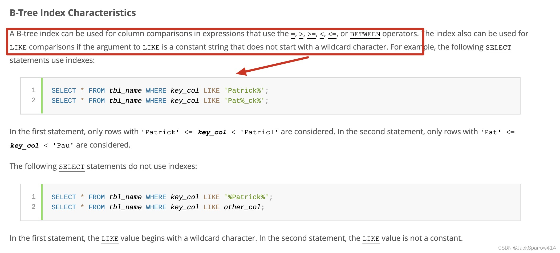560x253 pixels.
Task: Follow the underlined >= operator link
Action: [x=311, y=34]
